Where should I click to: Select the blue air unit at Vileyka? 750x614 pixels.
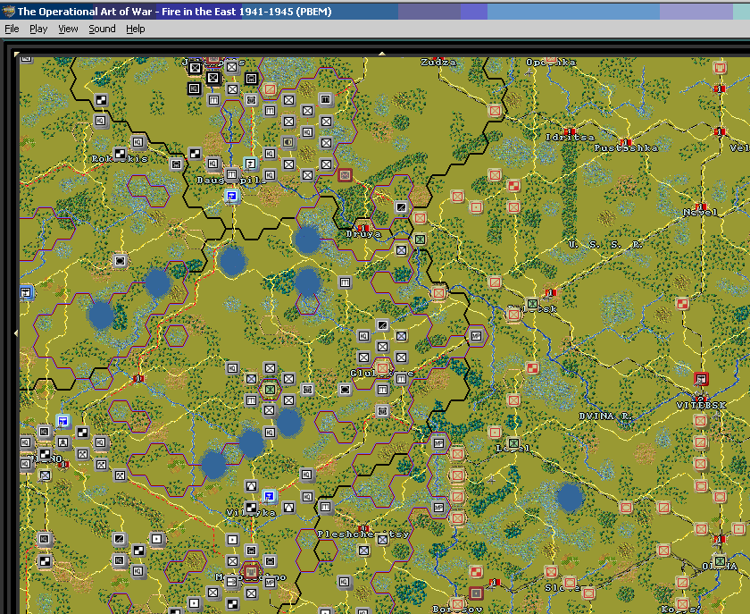(270, 496)
